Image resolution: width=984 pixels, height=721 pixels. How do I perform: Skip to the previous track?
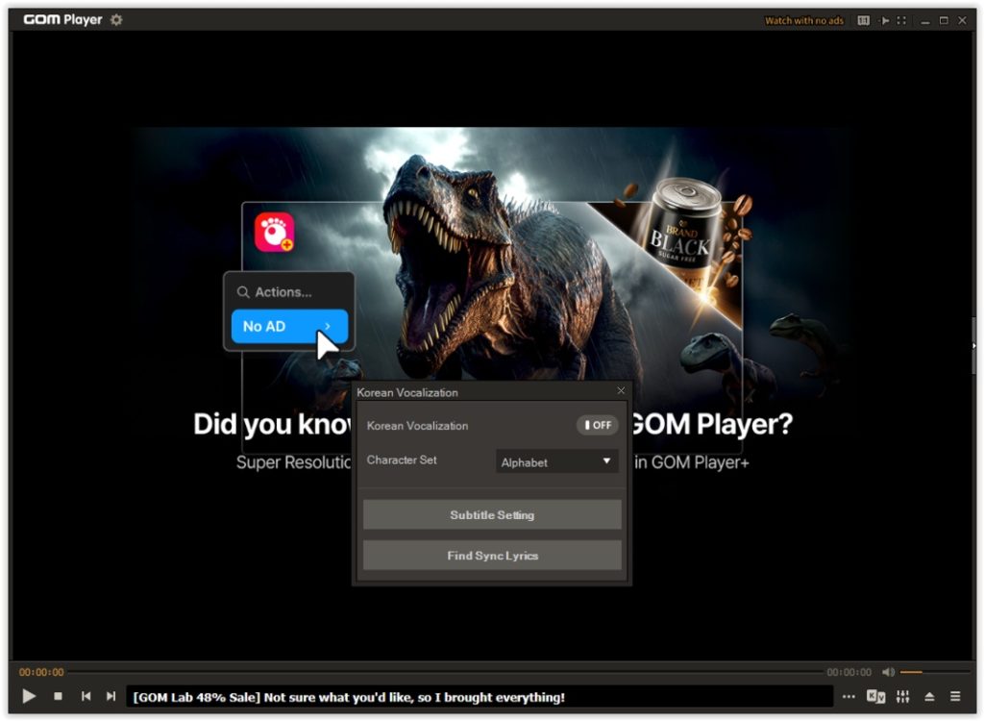click(86, 696)
